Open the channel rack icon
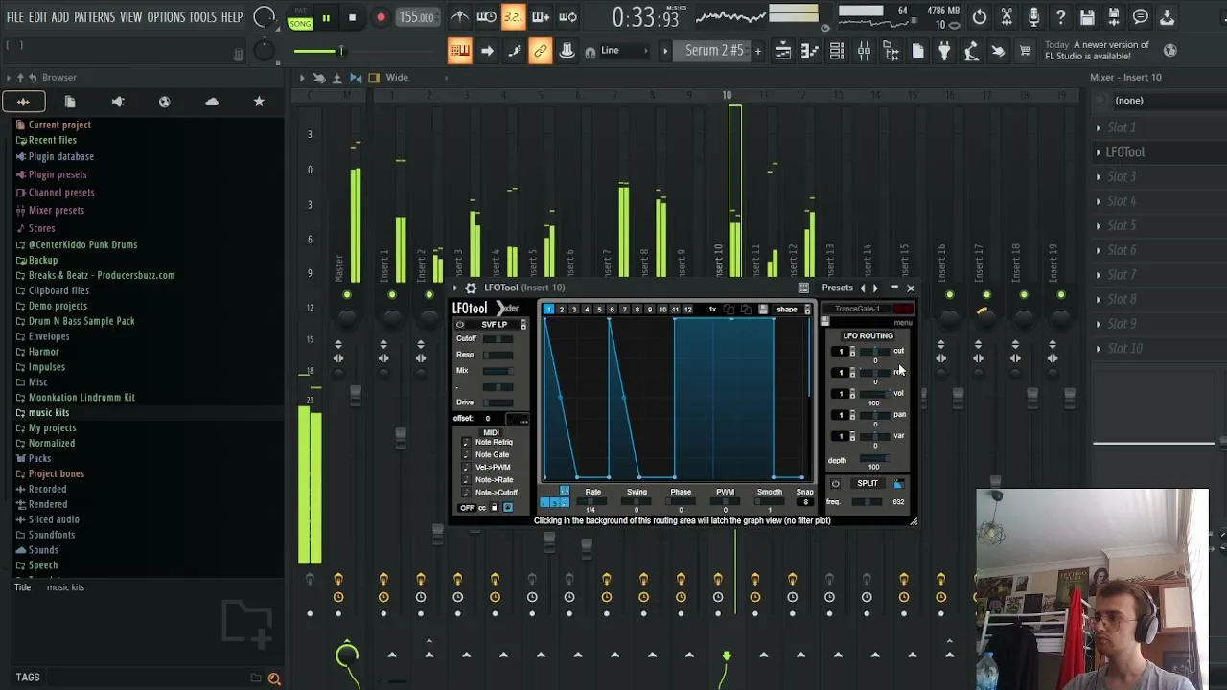 point(837,51)
